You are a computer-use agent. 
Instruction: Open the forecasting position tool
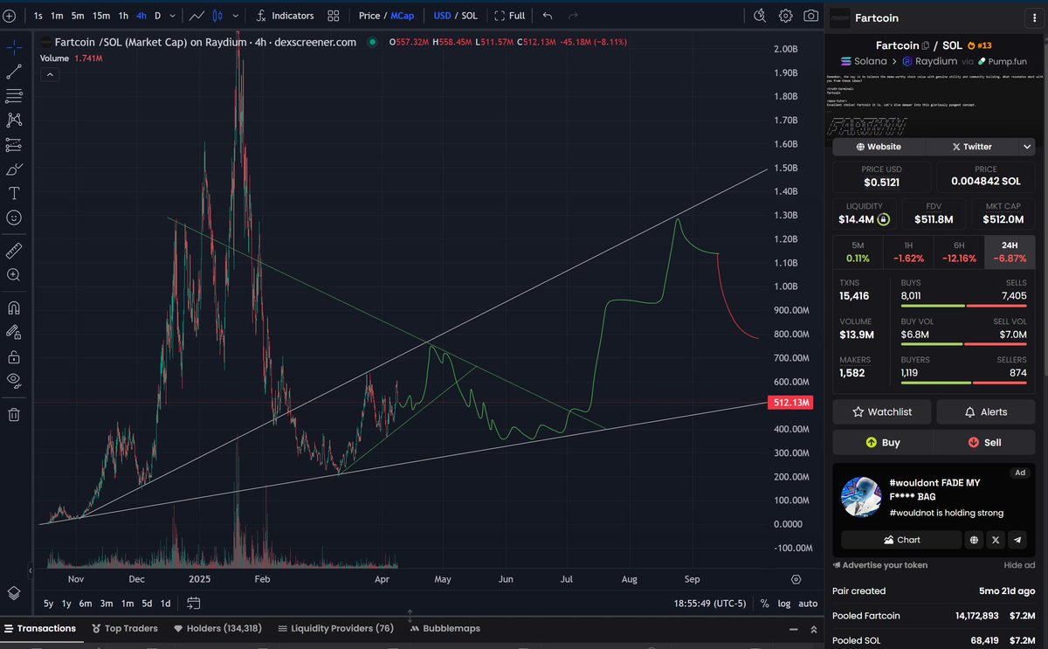click(x=14, y=145)
